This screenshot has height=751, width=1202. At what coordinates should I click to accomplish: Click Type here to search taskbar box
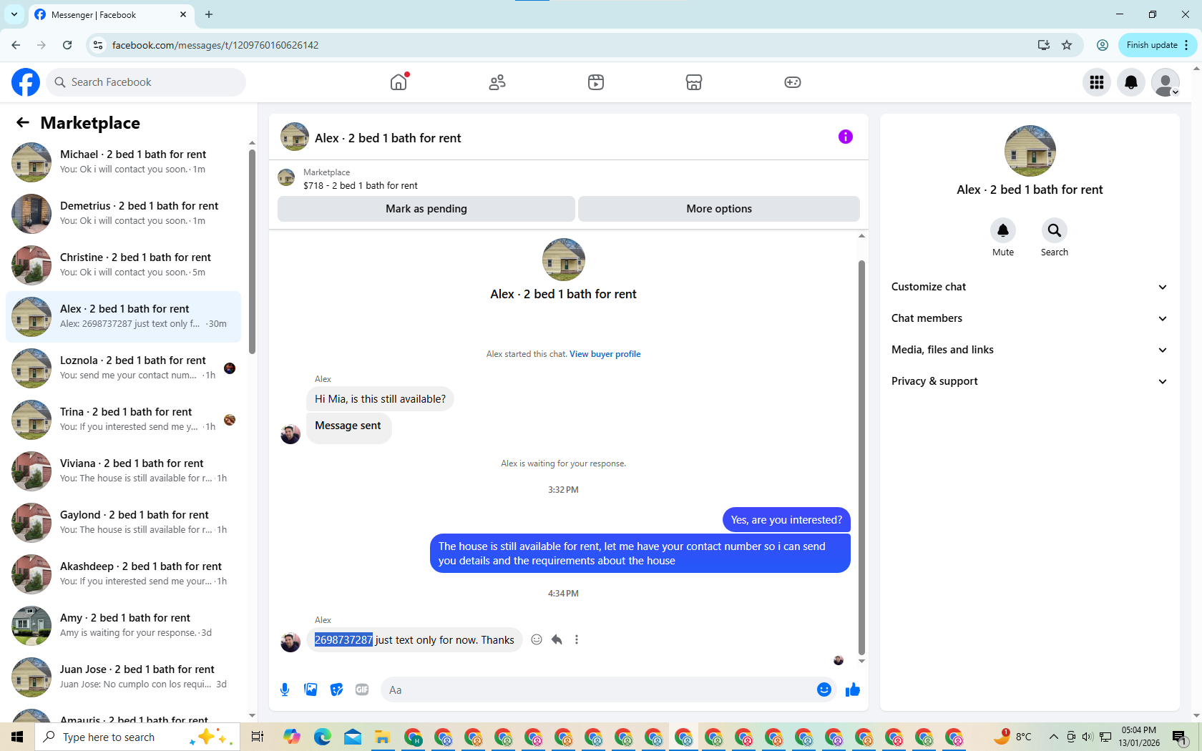point(137,737)
